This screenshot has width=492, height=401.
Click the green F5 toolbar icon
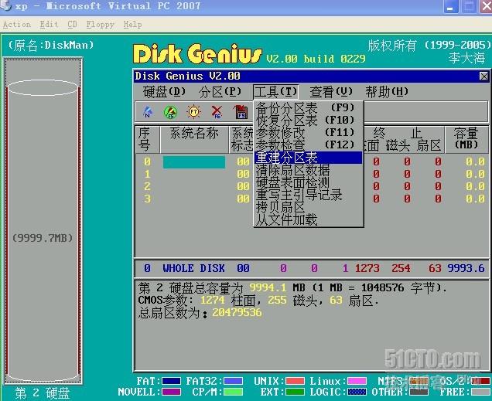tap(171, 112)
